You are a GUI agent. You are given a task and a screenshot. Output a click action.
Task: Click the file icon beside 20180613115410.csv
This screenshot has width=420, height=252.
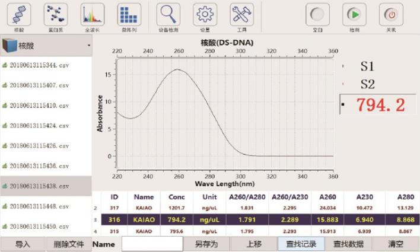click(x=5, y=106)
